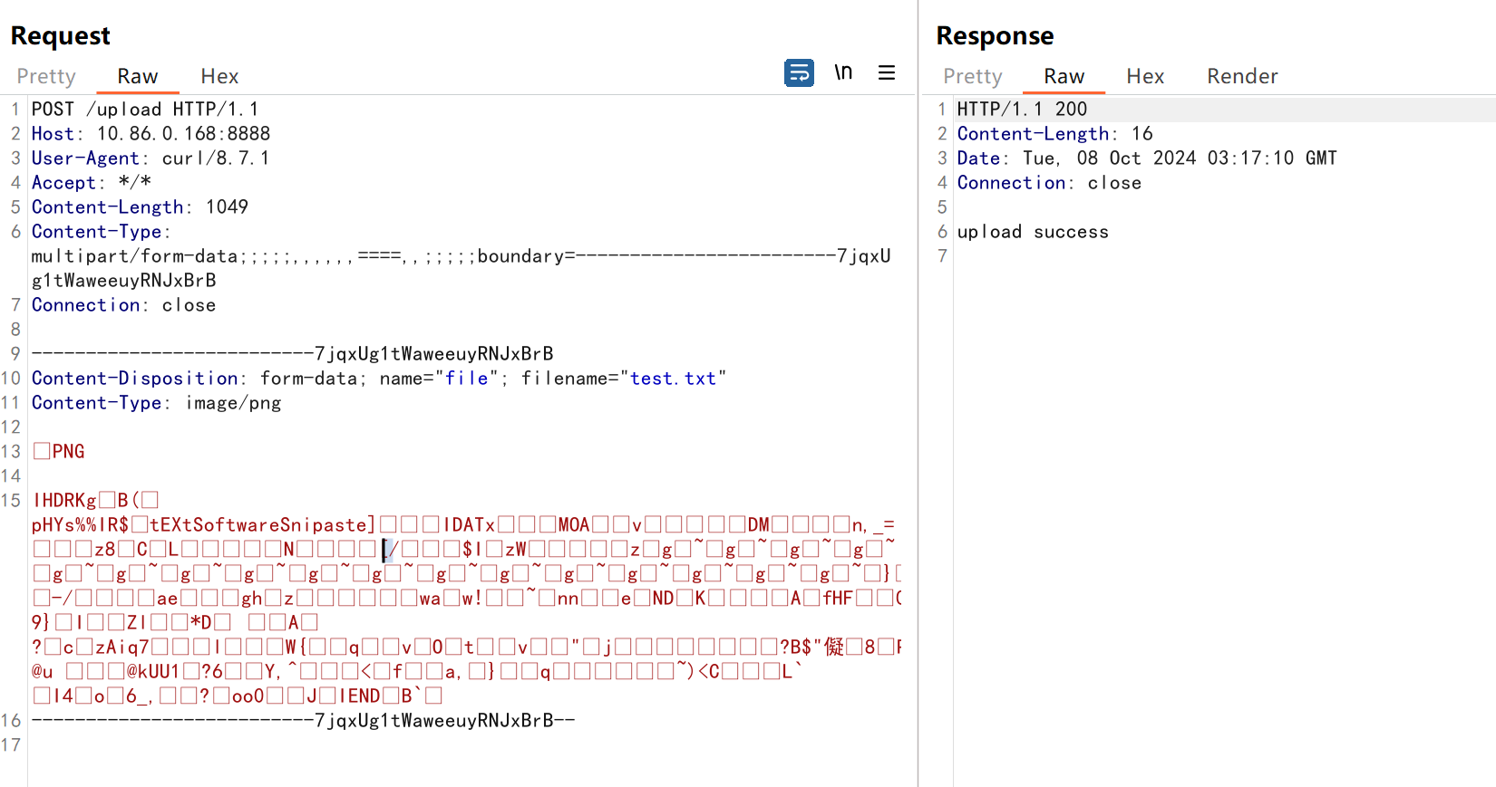Click the closing boundary line of request
The image size is (1496, 787).
coord(303,721)
